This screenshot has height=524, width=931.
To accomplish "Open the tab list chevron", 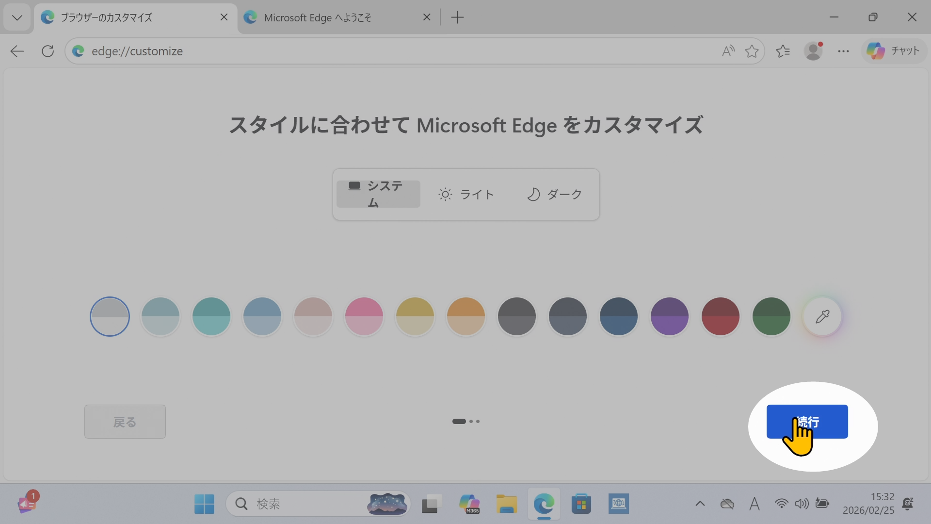I will pos(17,17).
